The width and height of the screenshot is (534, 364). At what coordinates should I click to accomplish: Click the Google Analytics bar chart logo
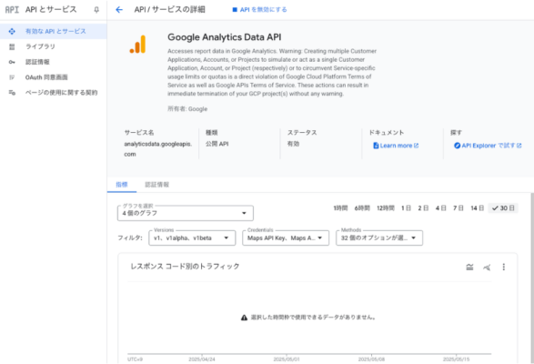[x=138, y=44]
